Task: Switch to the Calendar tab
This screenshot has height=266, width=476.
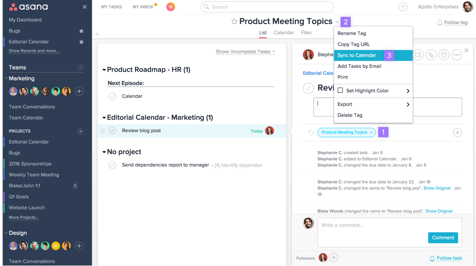Action: click(284, 33)
